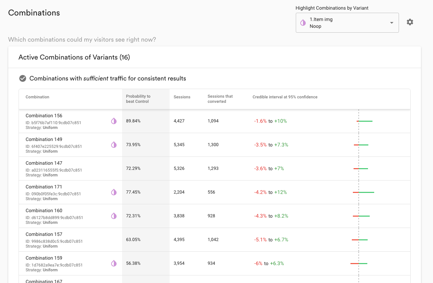Click interval bar chart for Combination 156
Image resolution: width=433 pixels, height=283 pixels.
[x=365, y=121]
